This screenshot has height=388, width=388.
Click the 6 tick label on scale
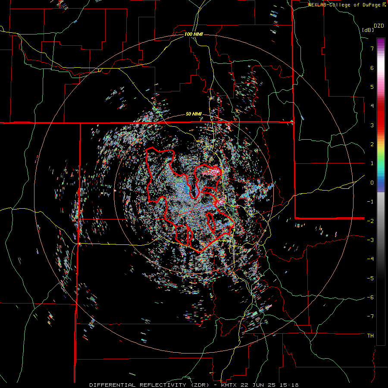[372, 68]
